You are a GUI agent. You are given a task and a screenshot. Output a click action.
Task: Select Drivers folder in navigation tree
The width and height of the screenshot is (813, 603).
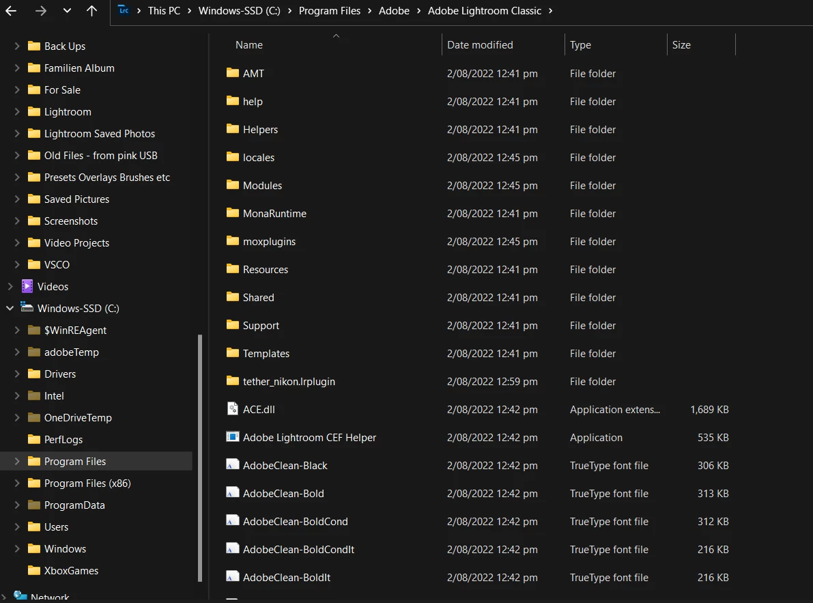click(59, 374)
